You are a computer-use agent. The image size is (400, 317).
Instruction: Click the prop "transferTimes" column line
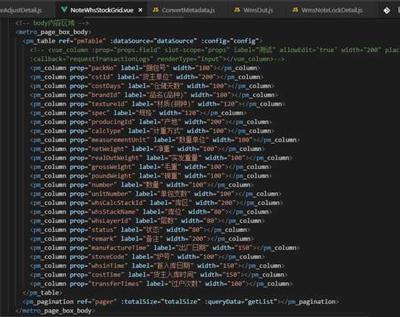pos(161,284)
